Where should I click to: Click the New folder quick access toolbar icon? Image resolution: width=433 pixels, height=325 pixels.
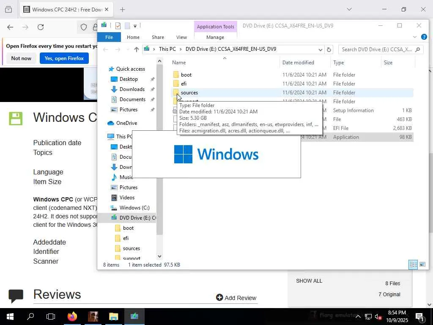[x=127, y=26]
